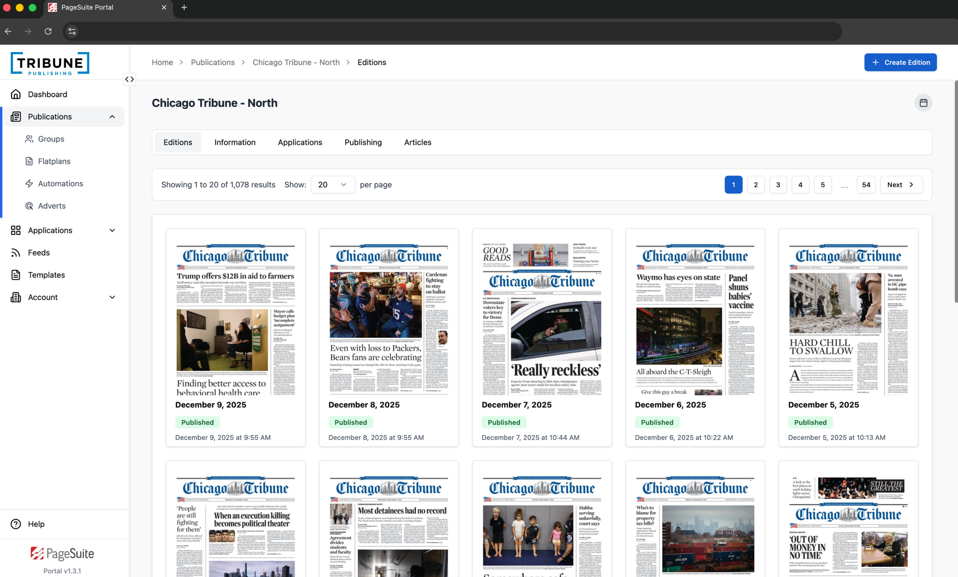Viewport: 958px width, 577px height.
Task: Expand the Applications sidebar section
Action: pos(112,230)
